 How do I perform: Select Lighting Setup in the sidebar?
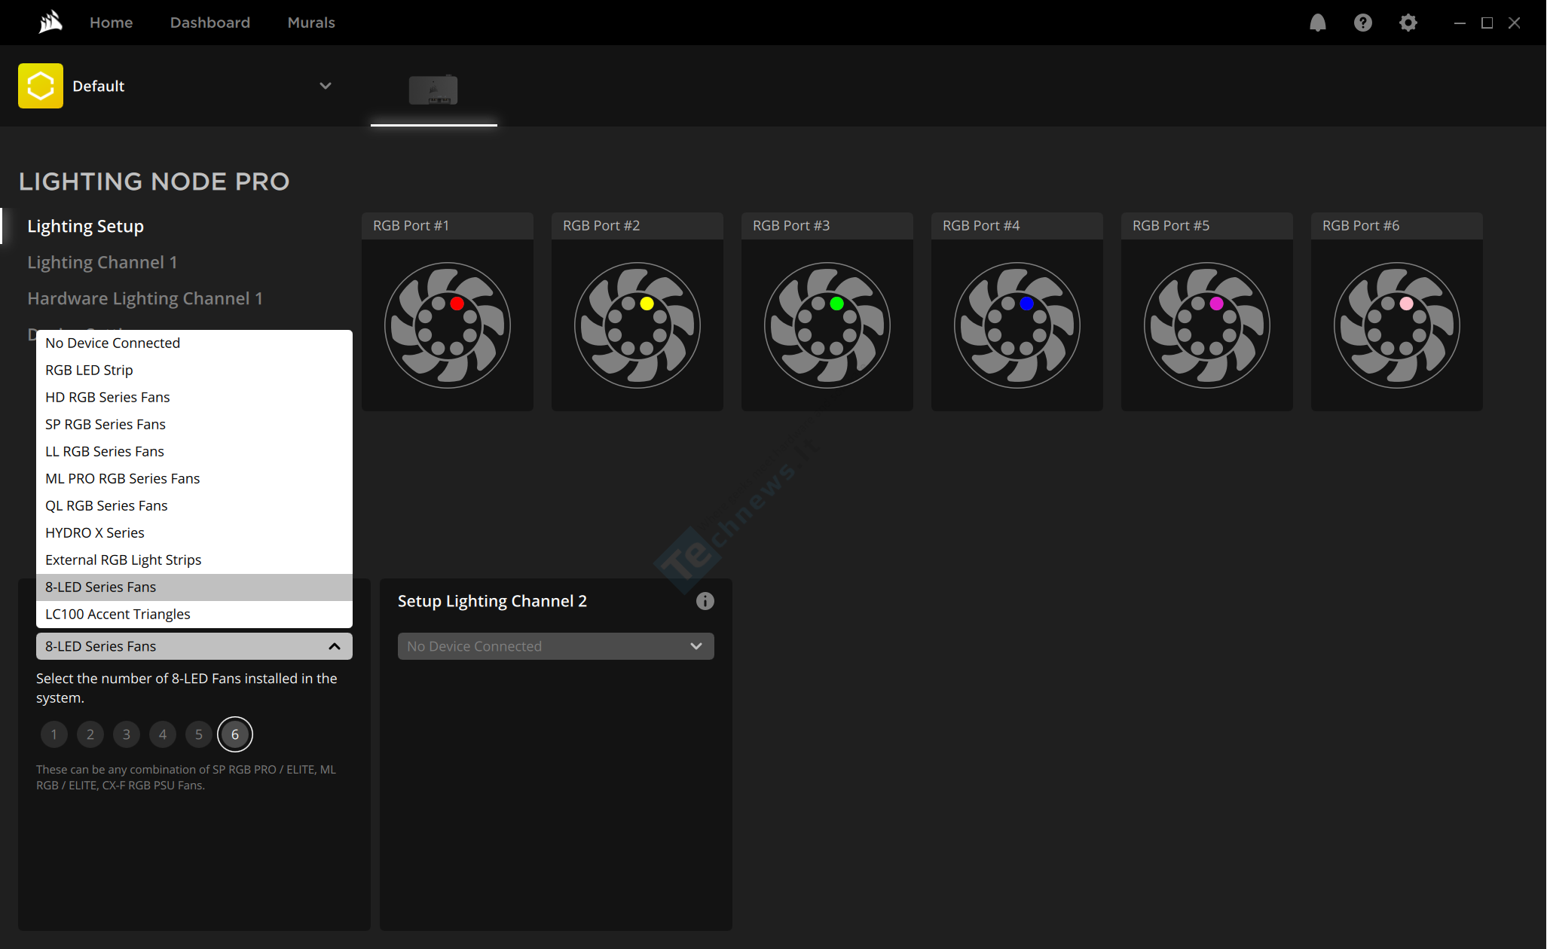point(86,226)
